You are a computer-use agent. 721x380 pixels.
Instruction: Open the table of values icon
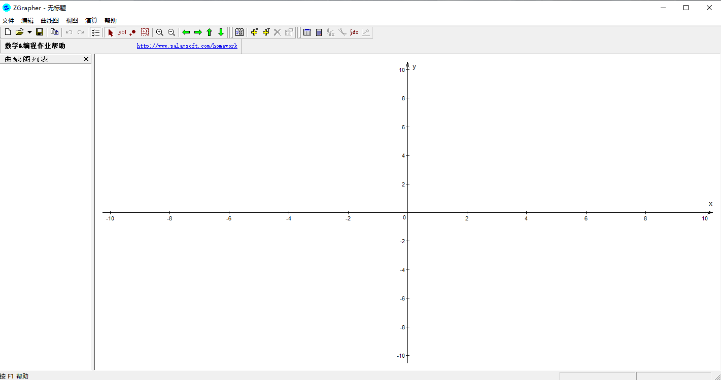pyautogui.click(x=307, y=32)
